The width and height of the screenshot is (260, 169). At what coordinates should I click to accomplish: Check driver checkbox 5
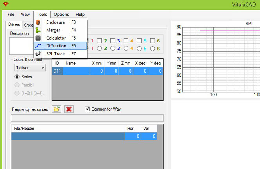(139, 41)
